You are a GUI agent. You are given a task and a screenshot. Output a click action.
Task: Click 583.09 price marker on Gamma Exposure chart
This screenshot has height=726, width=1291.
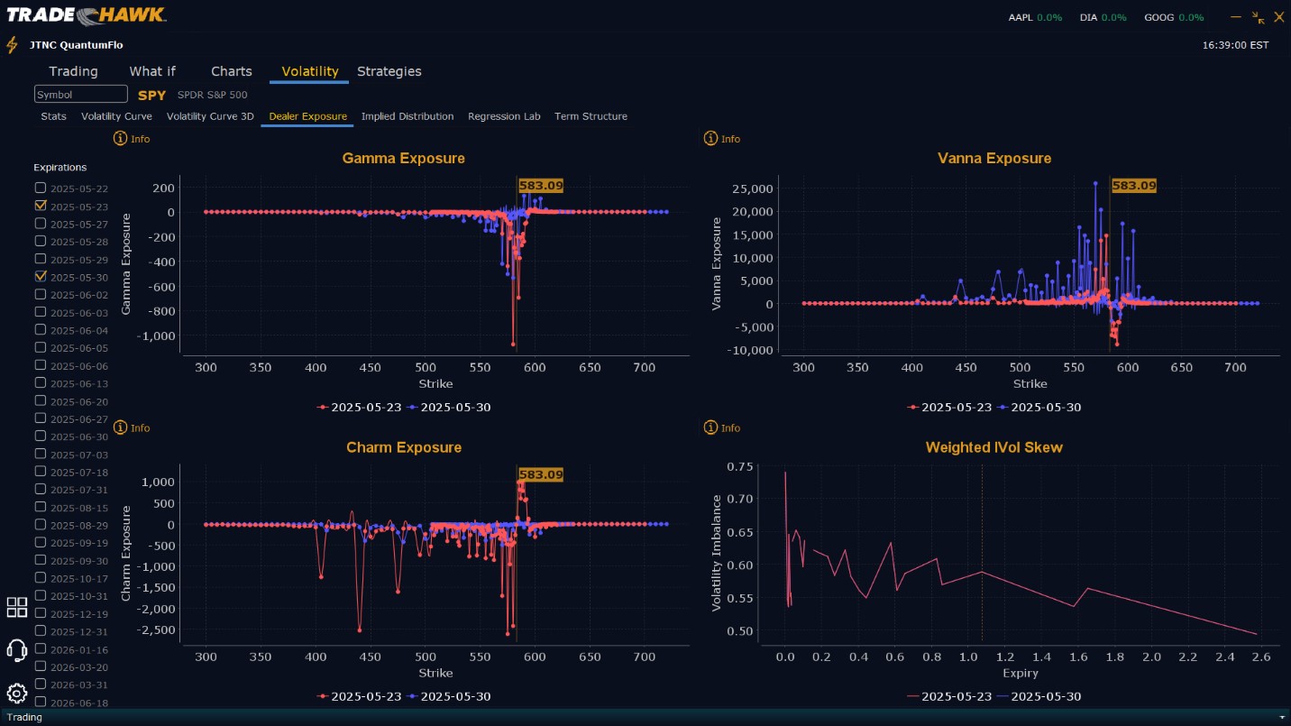[x=541, y=186]
